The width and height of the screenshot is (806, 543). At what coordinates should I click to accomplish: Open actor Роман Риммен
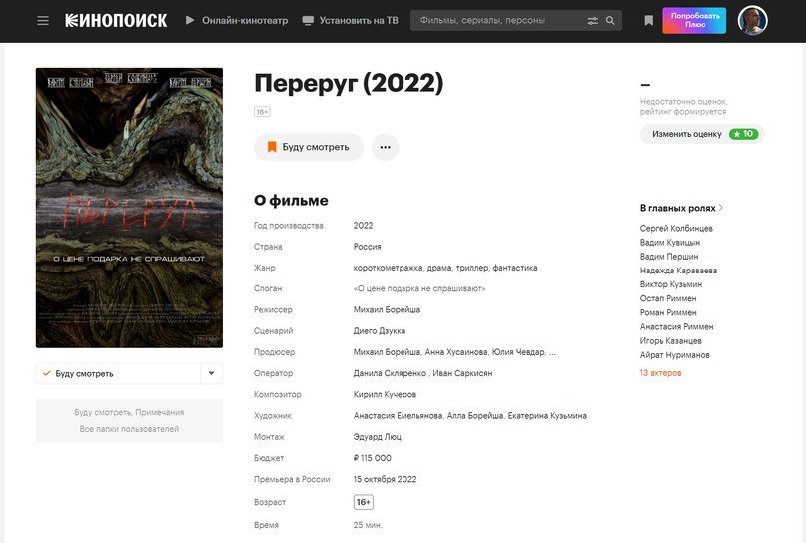(x=668, y=312)
